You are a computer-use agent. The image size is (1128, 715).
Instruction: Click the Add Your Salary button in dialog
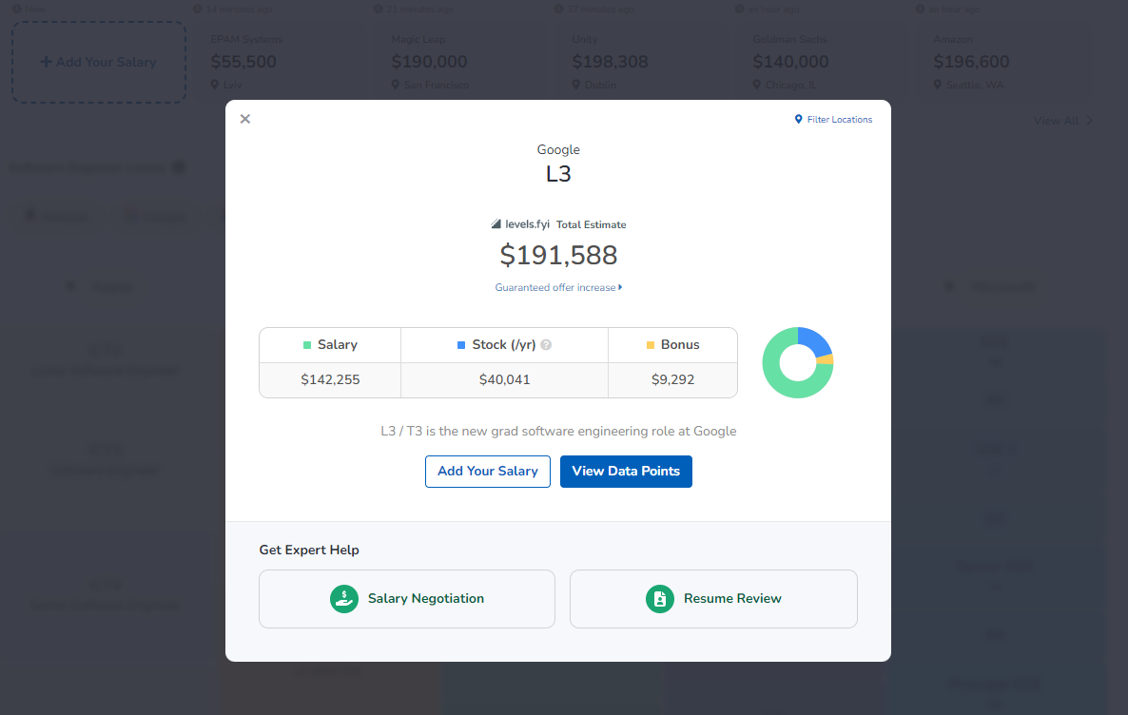(488, 472)
